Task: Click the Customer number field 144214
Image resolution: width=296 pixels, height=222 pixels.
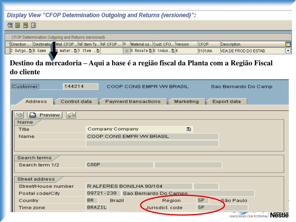Action: pos(80,86)
